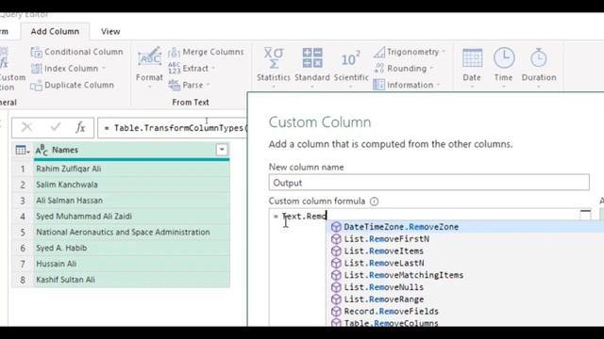Image resolution: width=604 pixels, height=339 pixels.
Task: Open the Time clock icon menu
Action: coord(504,58)
